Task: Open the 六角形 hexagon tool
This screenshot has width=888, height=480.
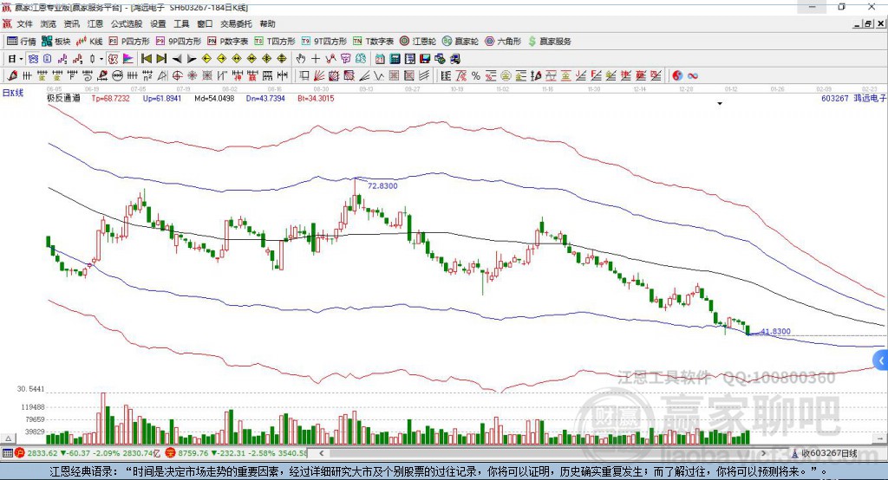Action: pyautogui.click(x=503, y=42)
